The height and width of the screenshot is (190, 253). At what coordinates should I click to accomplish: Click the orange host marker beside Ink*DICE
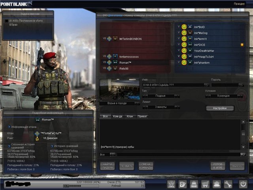click(242, 45)
